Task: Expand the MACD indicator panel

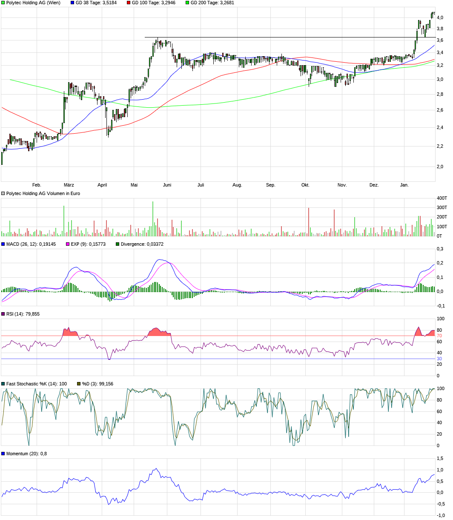Action: (3, 244)
